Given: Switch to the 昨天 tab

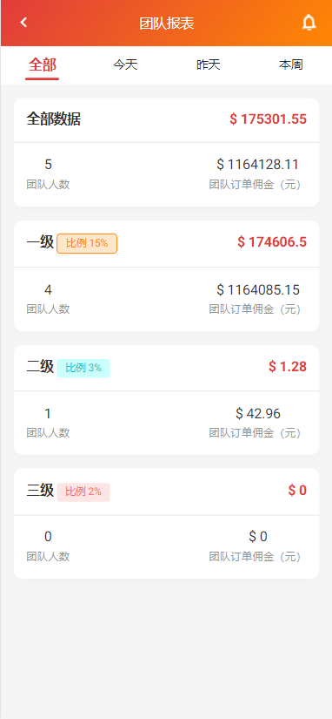Looking at the screenshot, I should [208, 64].
